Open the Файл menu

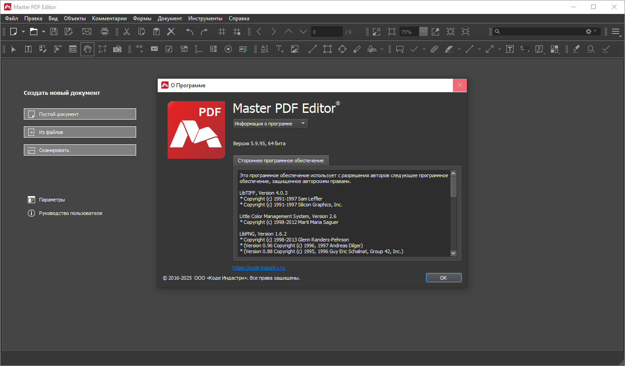coord(12,18)
